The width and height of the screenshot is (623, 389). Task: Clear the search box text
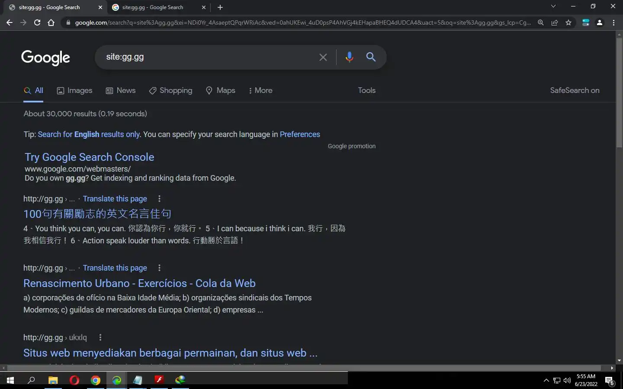323,57
